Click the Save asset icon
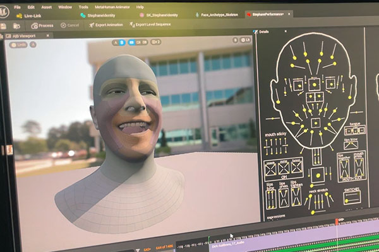Viewport: 379px width, 252px height. [3, 26]
